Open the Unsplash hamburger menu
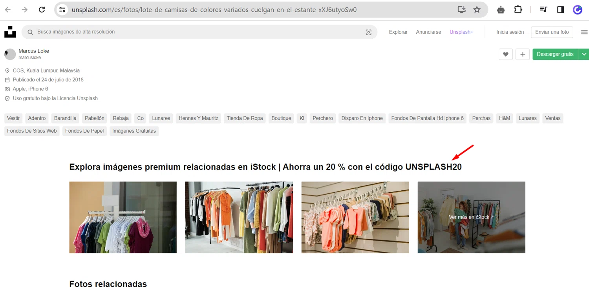Image resolution: width=589 pixels, height=287 pixels. tap(584, 32)
